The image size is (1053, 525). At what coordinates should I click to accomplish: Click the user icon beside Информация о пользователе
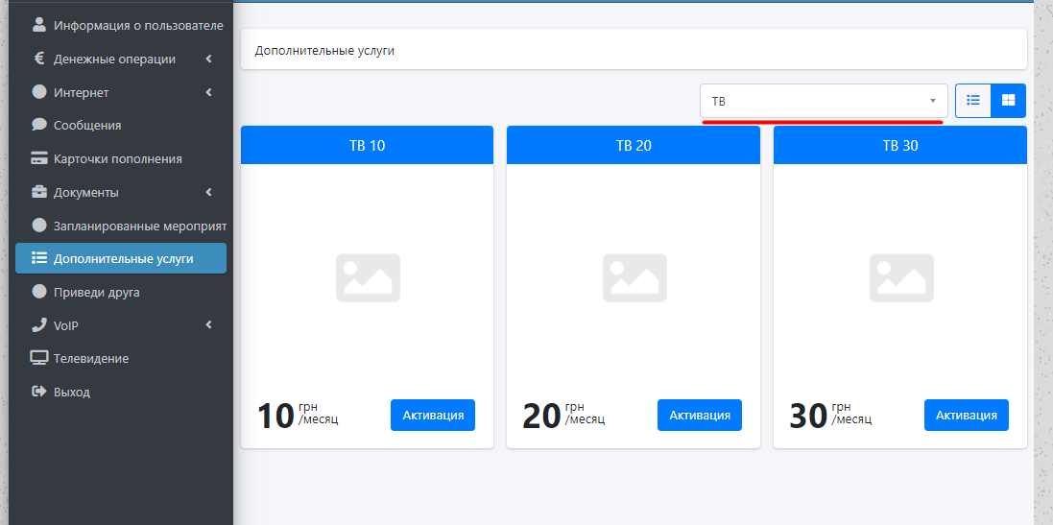click(x=39, y=25)
